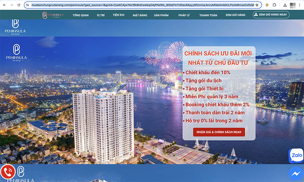Open the browser Downloads icon
The width and height of the screenshot is (304, 182).
click(285, 5)
